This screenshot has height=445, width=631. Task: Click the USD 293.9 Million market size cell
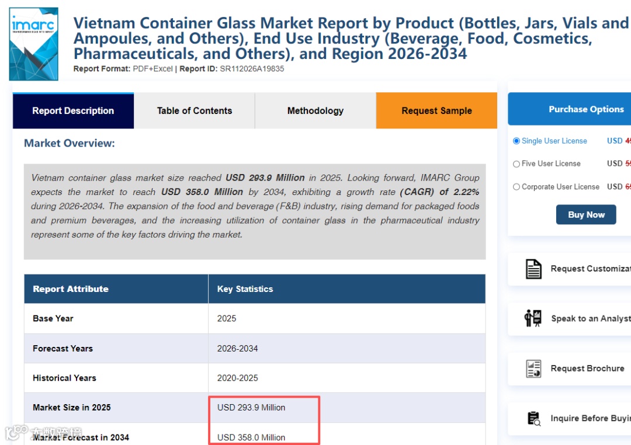[251, 408]
